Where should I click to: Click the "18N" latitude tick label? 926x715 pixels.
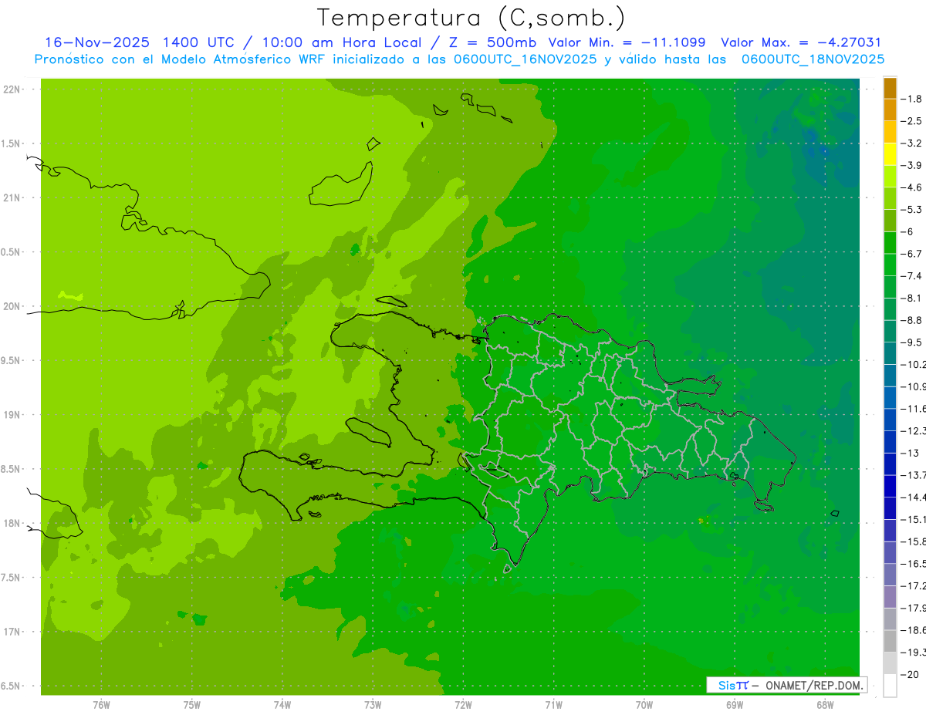11,523
